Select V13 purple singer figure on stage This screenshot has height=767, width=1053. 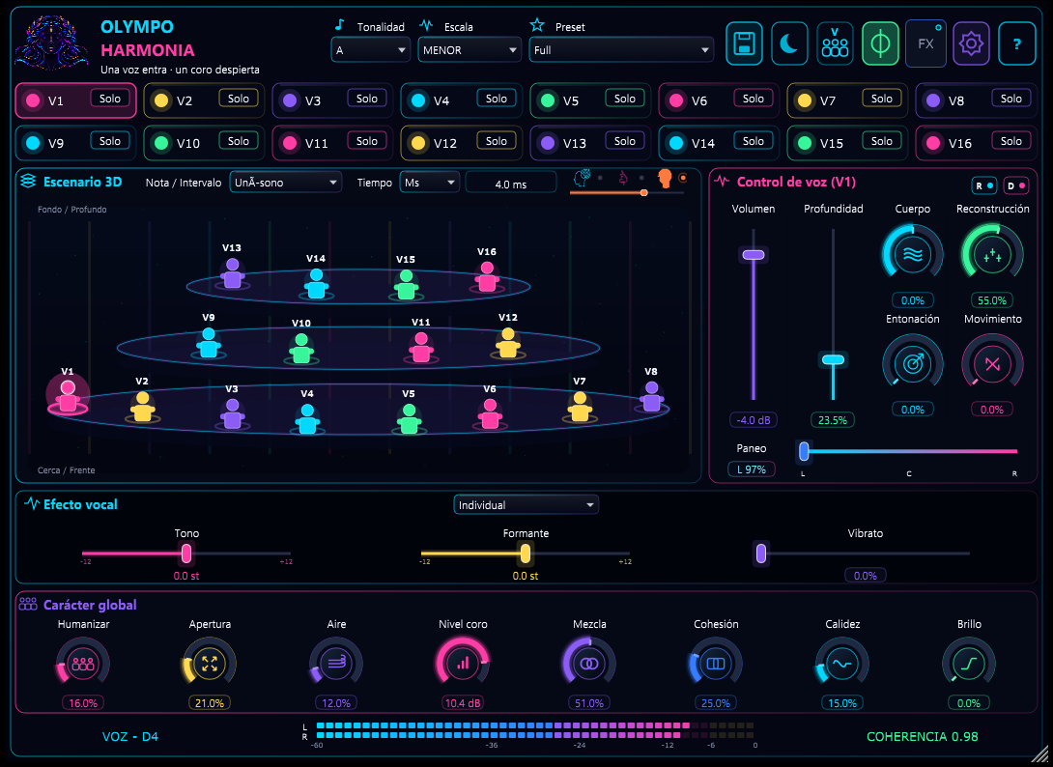tap(233, 272)
